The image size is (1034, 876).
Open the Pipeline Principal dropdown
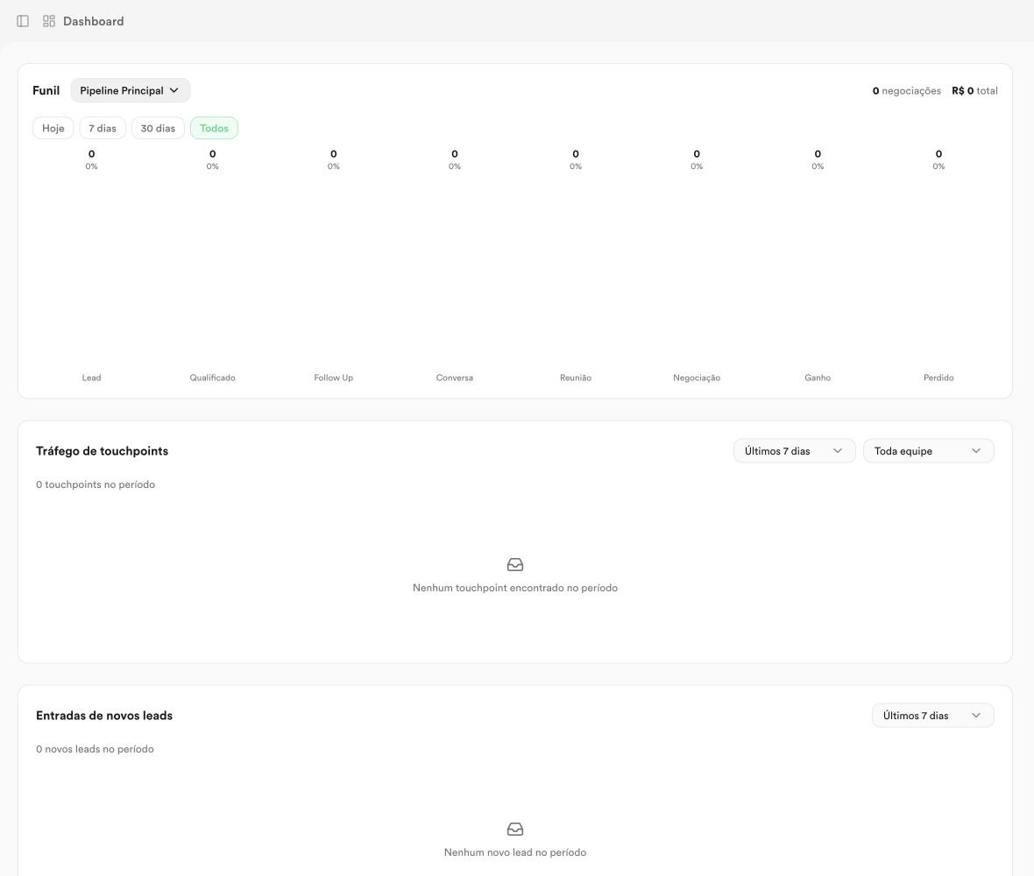[130, 90]
